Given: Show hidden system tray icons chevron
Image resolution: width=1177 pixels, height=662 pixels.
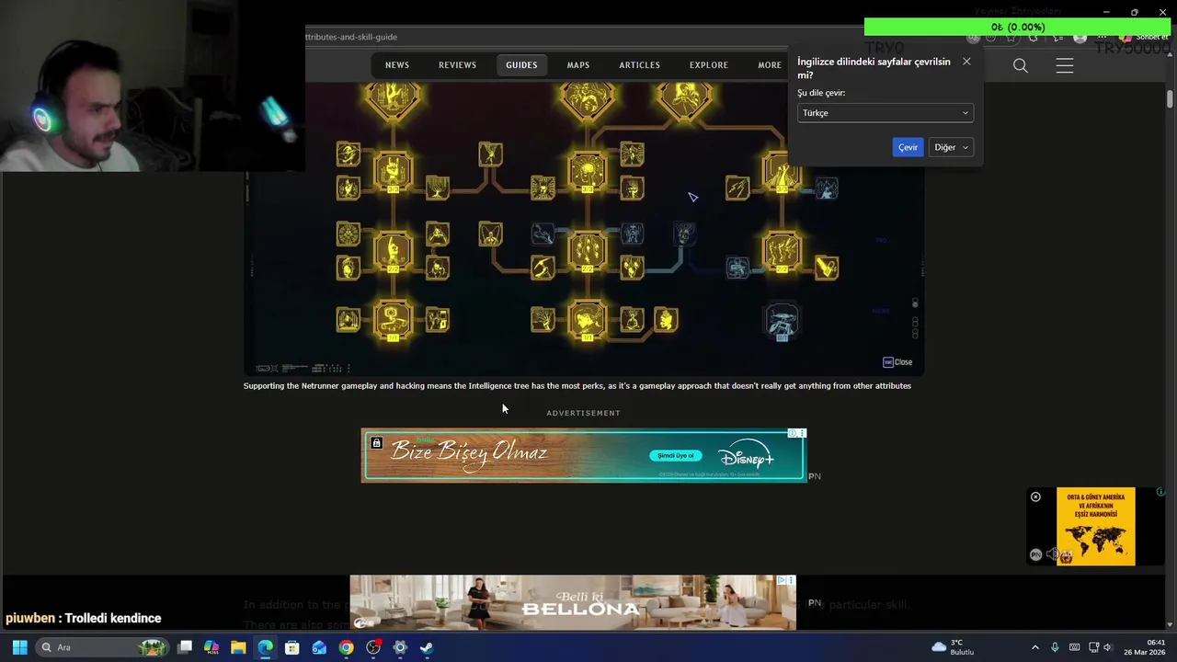Looking at the screenshot, I should 1035,647.
